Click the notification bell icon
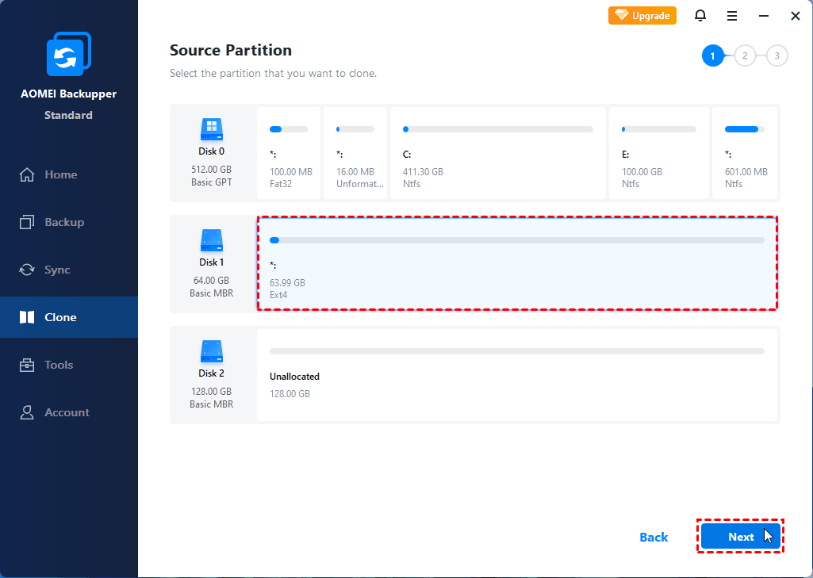The height and width of the screenshot is (578, 813). coord(700,15)
